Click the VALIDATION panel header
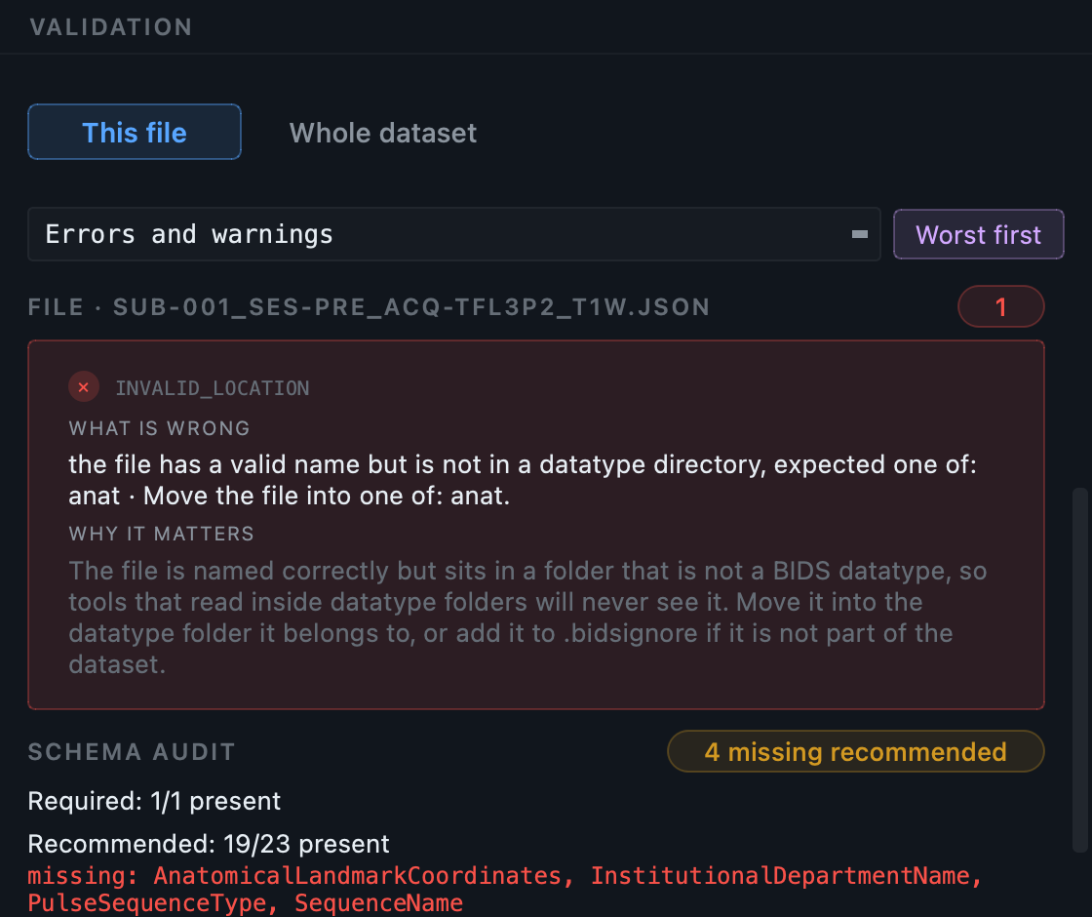The width and height of the screenshot is (1092, 917). [x=111, y=27]
